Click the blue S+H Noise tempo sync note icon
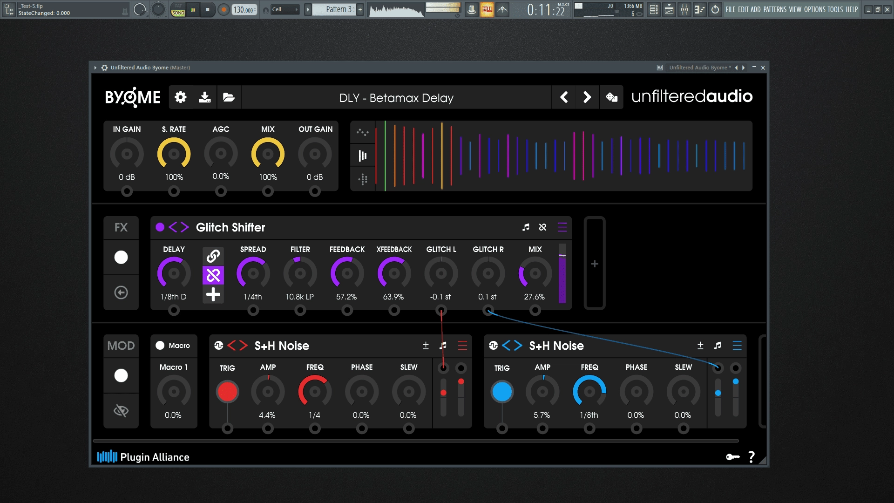The image size is (894, 503). (718, 346)
